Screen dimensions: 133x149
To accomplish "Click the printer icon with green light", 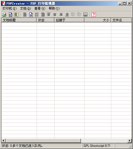I will pos(4,15).
